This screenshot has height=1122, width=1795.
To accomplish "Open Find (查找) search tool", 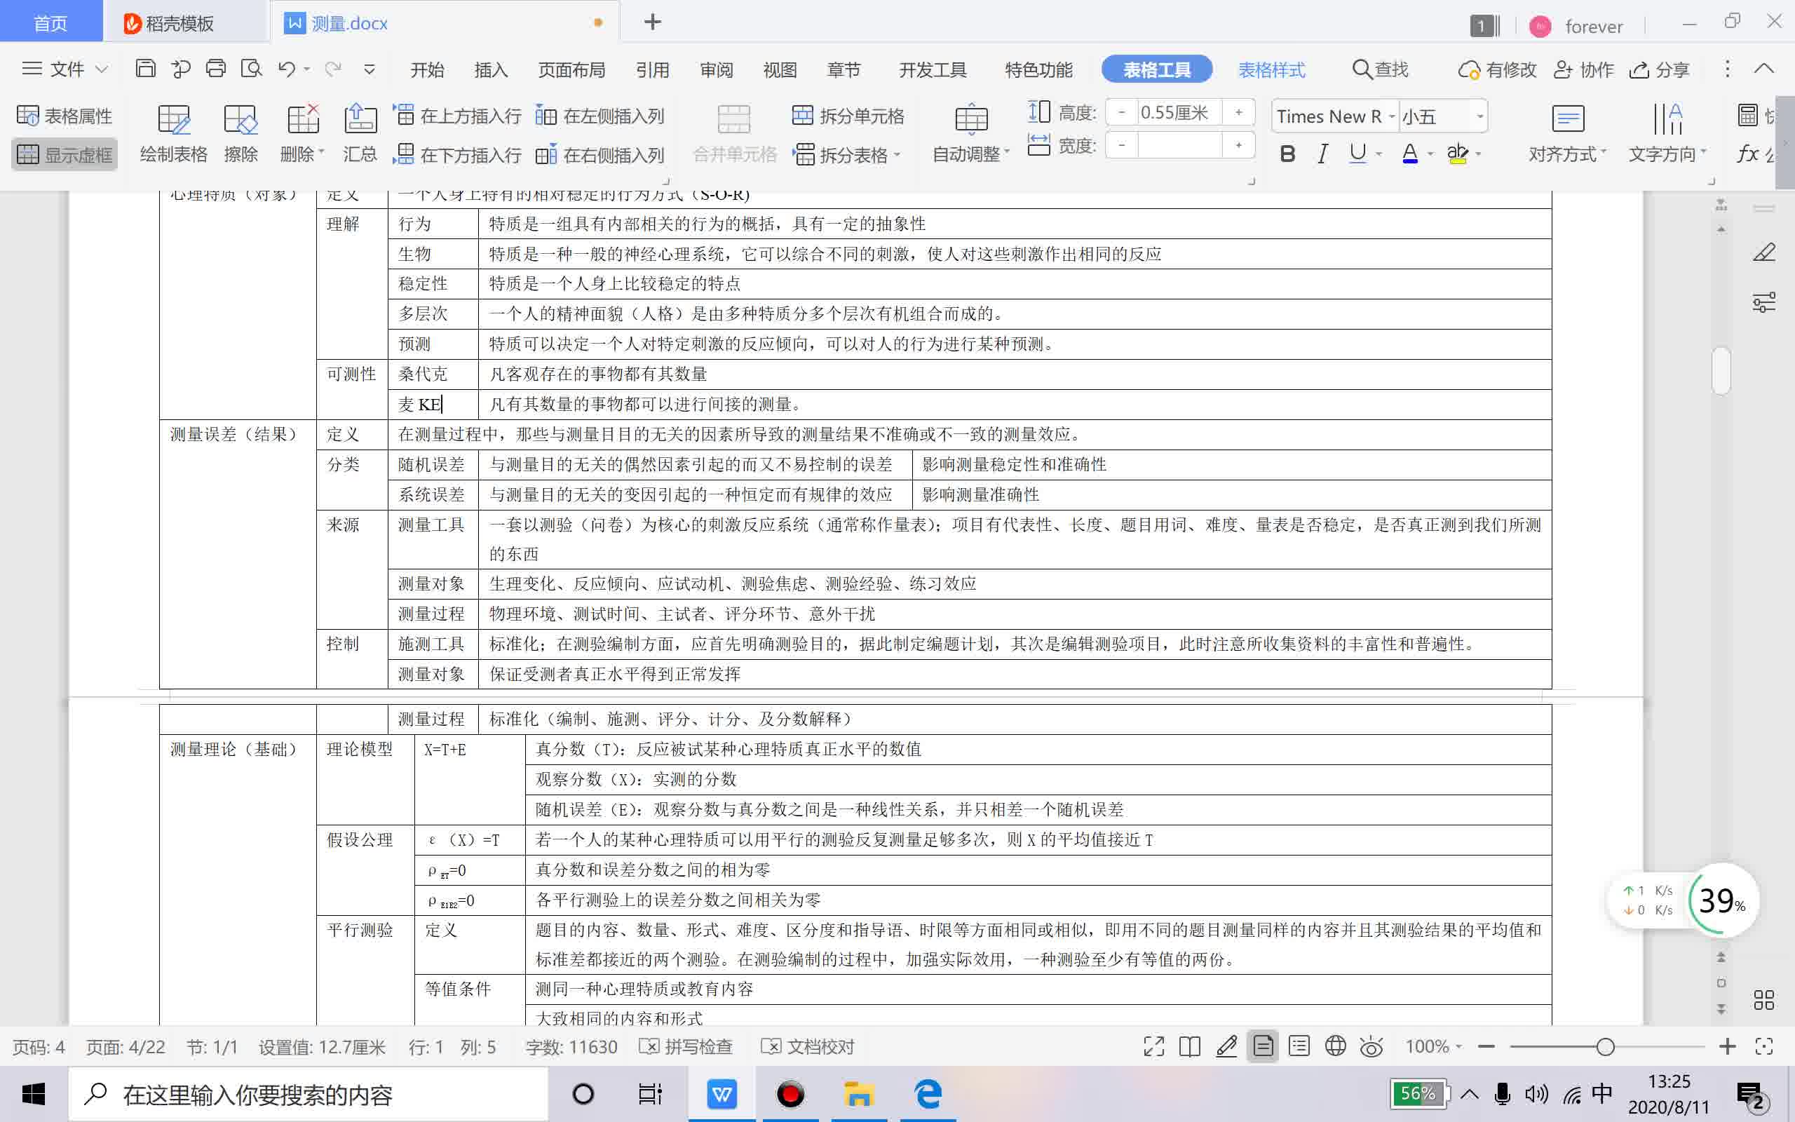I will pos(1381,69).
